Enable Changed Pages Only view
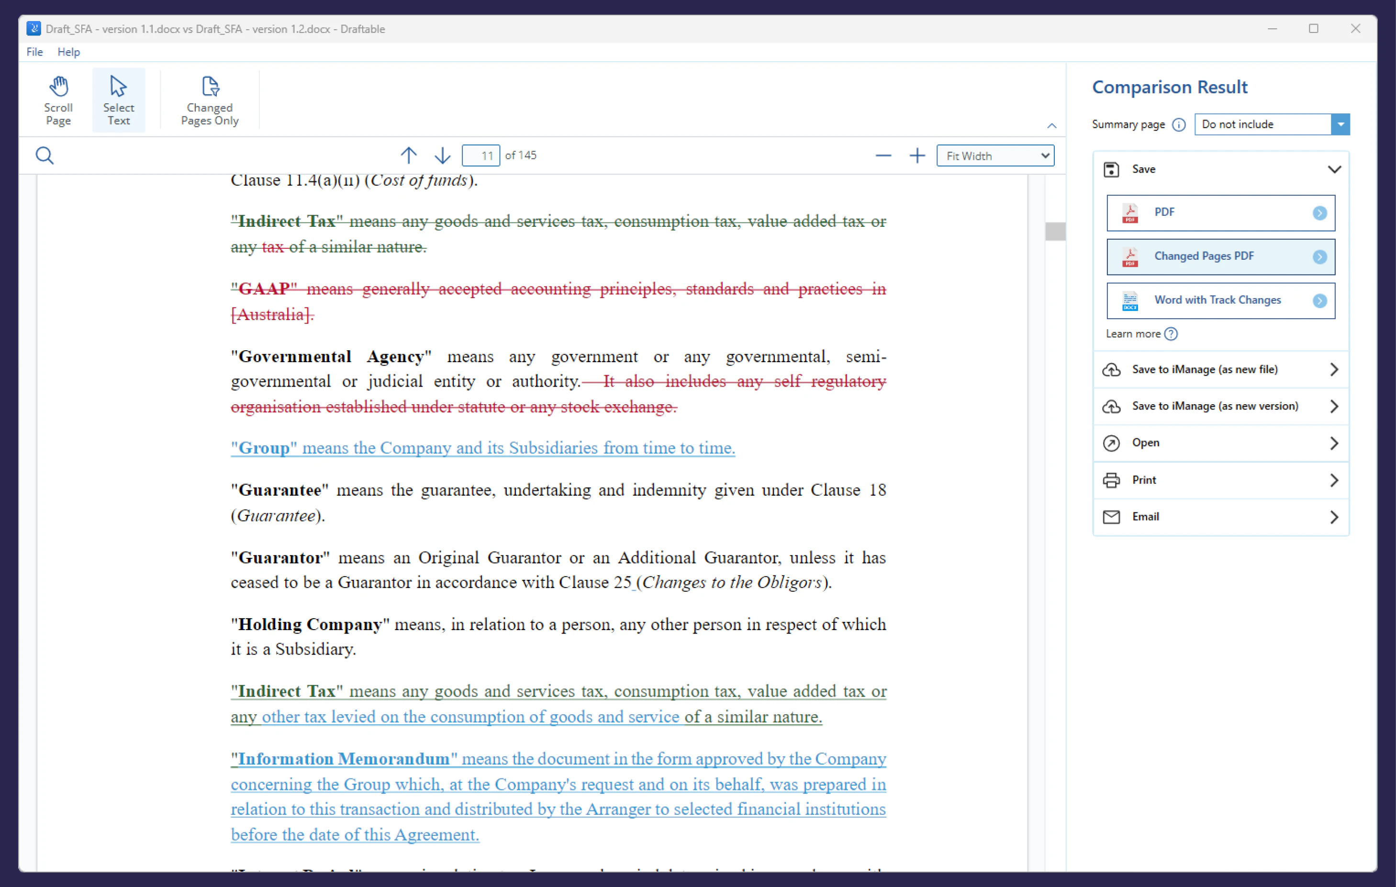Image resolution: width=1396 pixels, height=887 pixels. [x=209, y=100]
